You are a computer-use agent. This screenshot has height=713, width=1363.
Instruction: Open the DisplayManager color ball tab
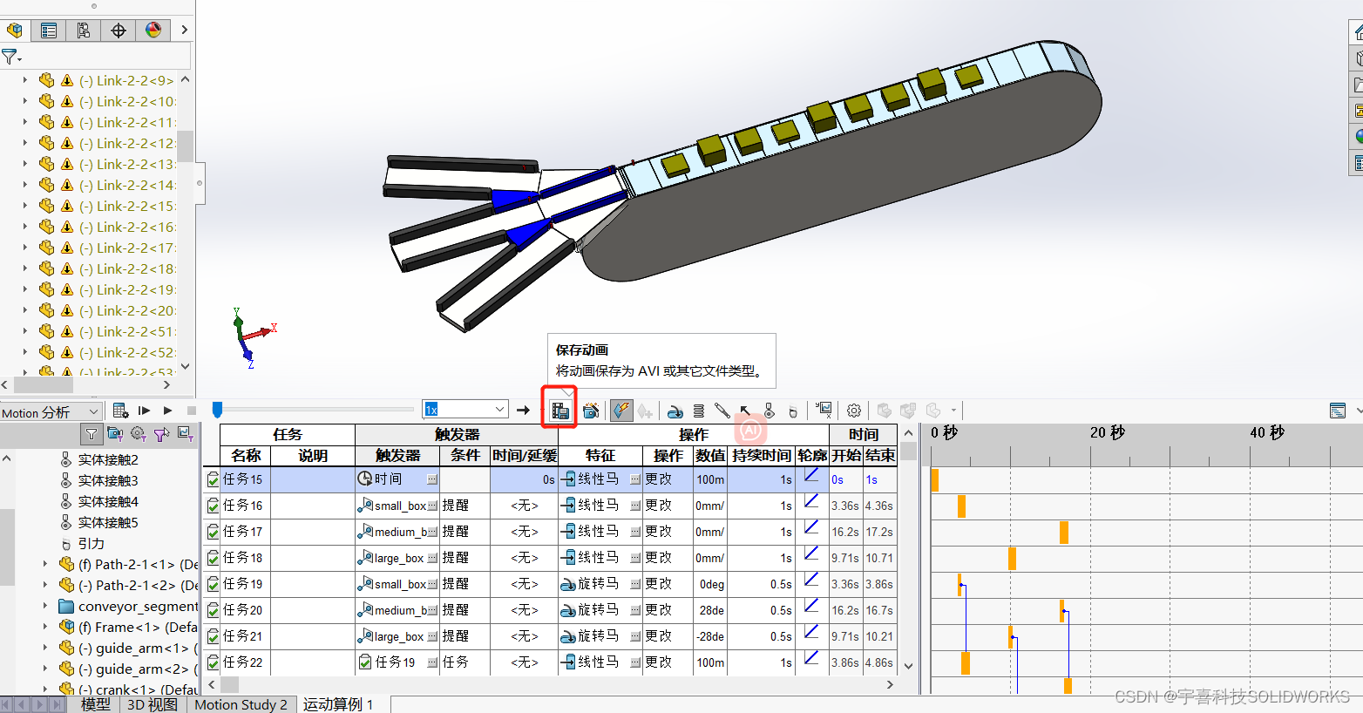tap(153, 31)
